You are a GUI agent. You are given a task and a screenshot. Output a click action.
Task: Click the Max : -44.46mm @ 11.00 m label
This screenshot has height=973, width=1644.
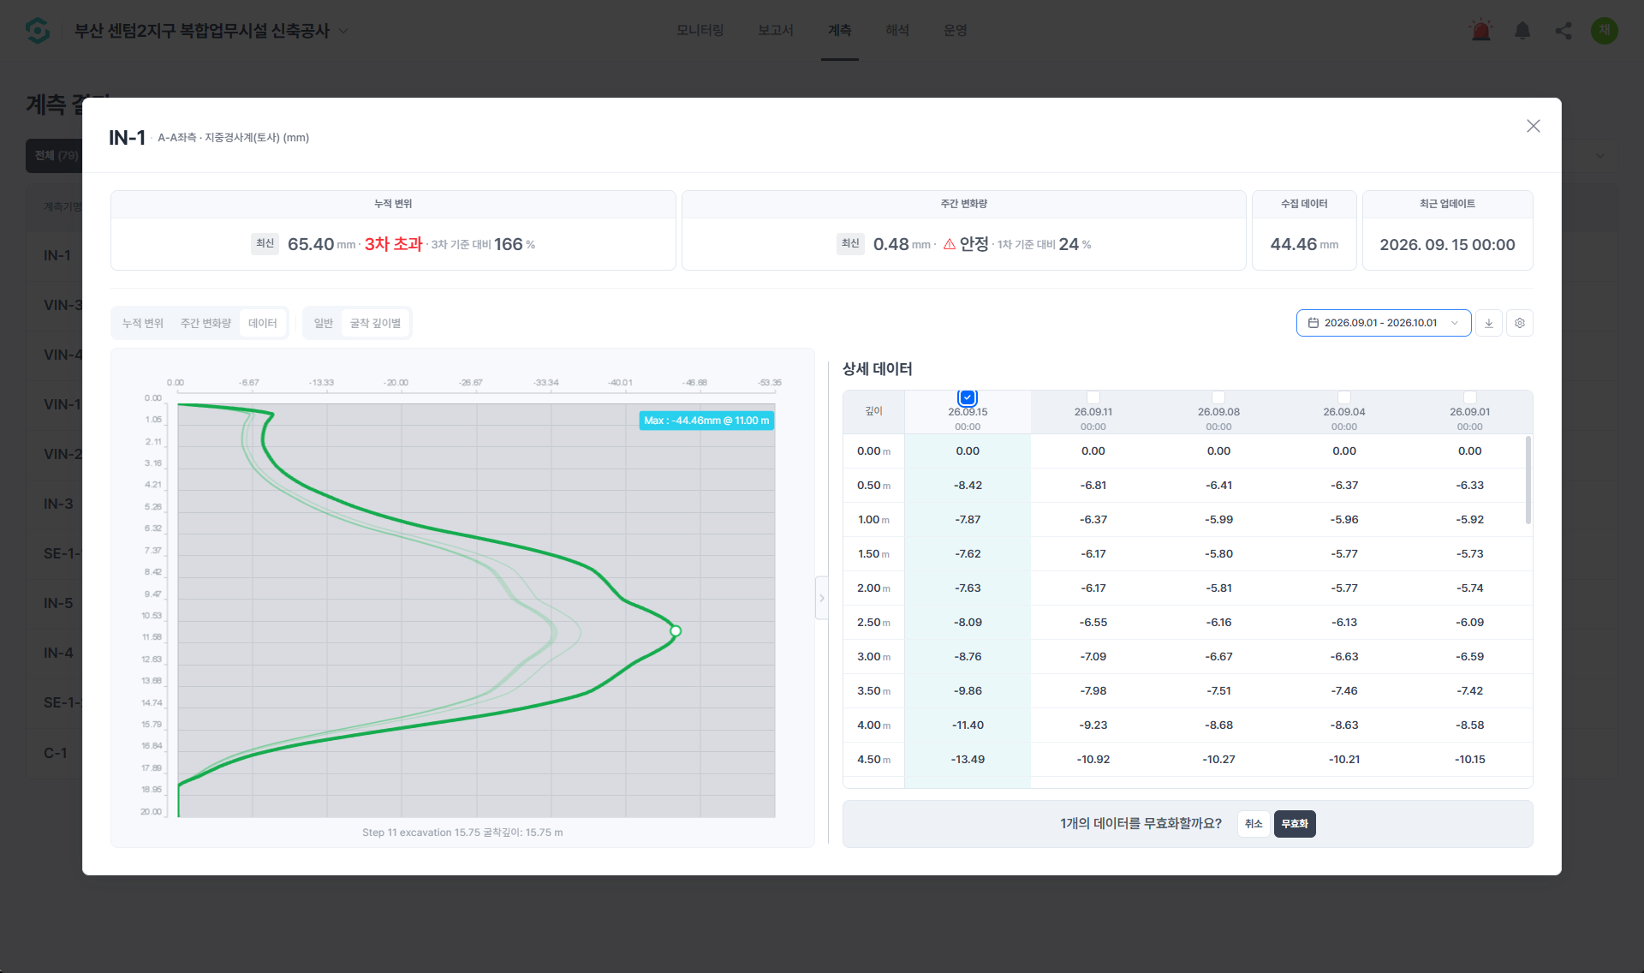706,421
